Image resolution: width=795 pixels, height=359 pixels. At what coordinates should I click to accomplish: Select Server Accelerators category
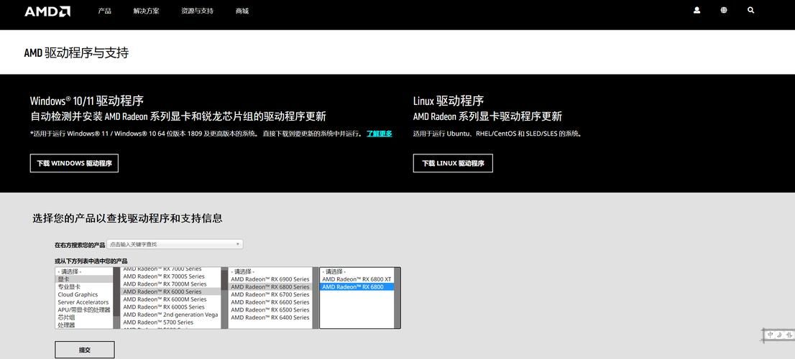84,302
